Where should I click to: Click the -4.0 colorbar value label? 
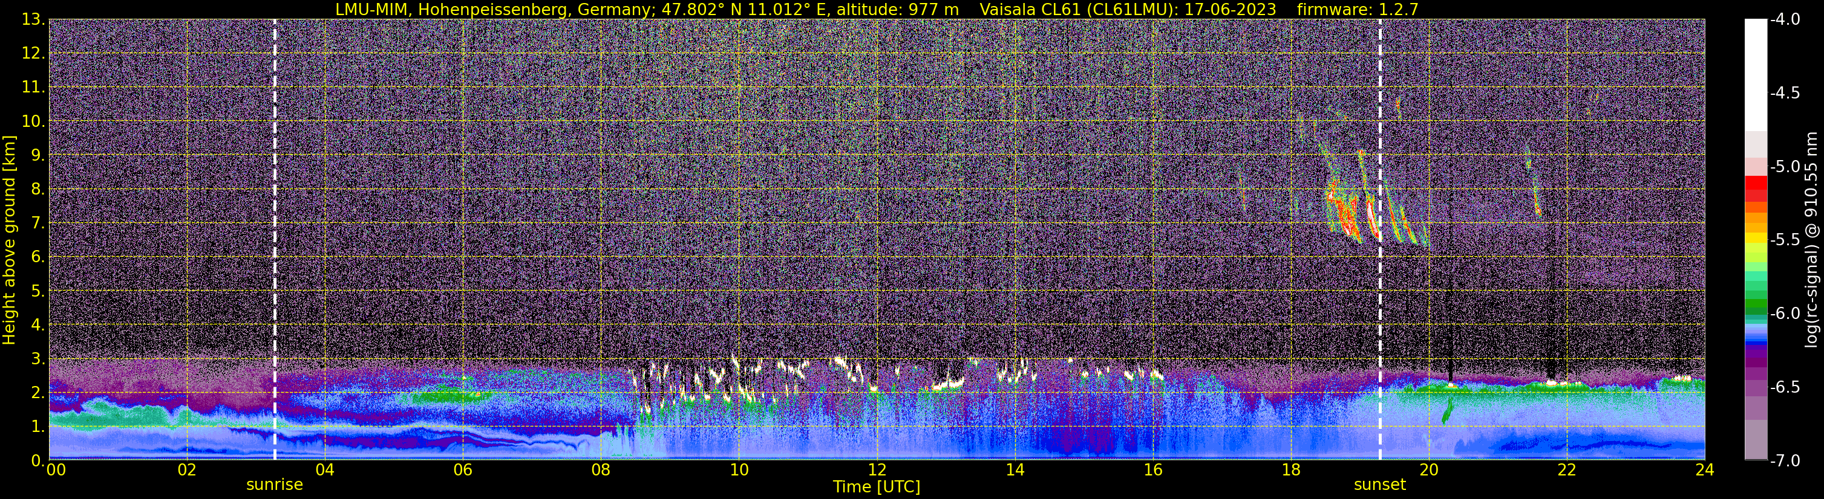[x=1784, y=19]
